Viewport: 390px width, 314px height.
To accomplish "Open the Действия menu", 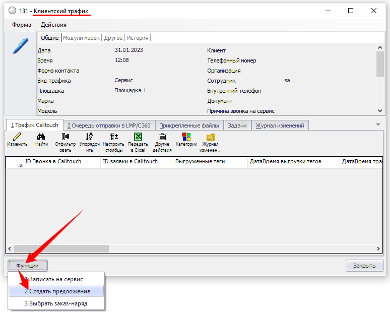I will click(x=53, y=25).
